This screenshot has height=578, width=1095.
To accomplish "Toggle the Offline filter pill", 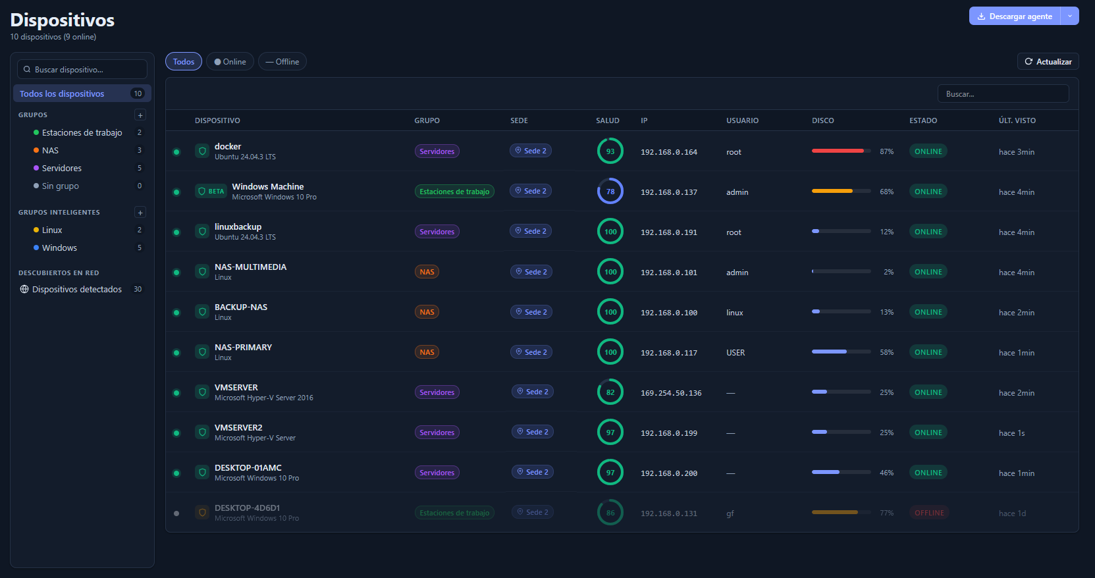I will pyautogui.click(x=282, y=62).
